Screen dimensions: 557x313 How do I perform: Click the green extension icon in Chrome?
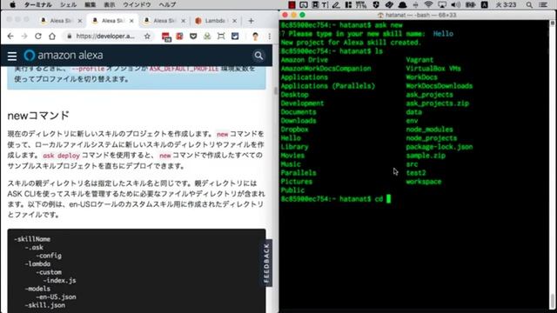tap(207, 37)
